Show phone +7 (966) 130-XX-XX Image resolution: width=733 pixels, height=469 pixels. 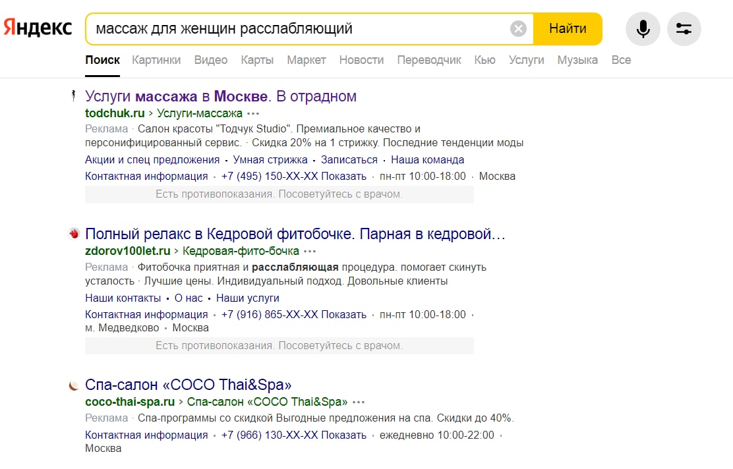(x=293, y=435)
